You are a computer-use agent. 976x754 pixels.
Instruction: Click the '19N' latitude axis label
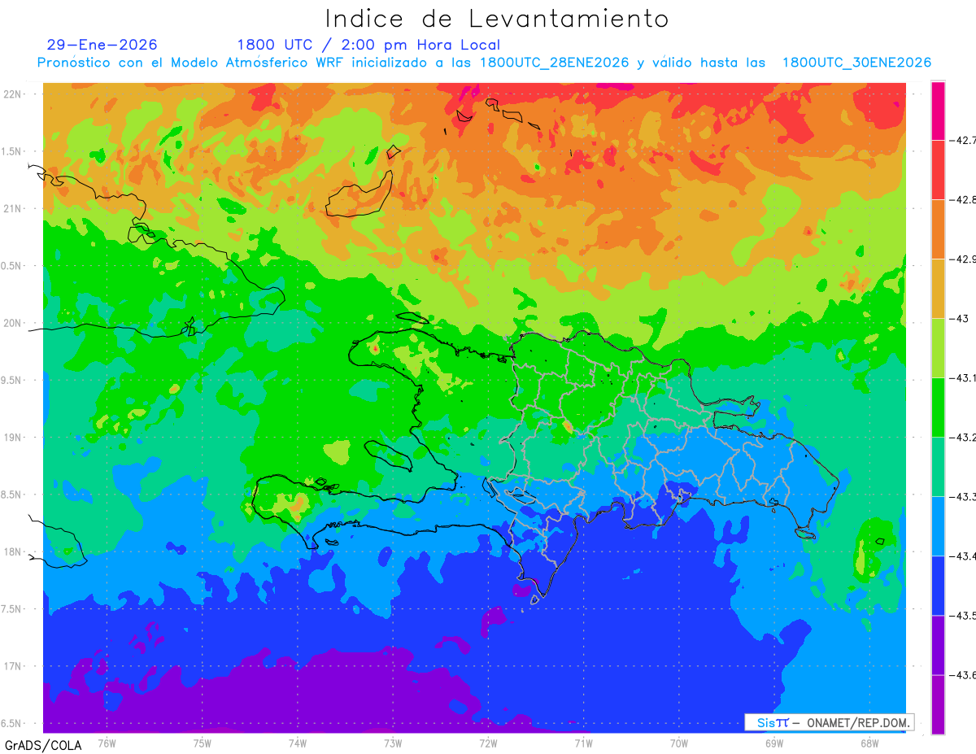pyautogui.click(x=12, y=437)
